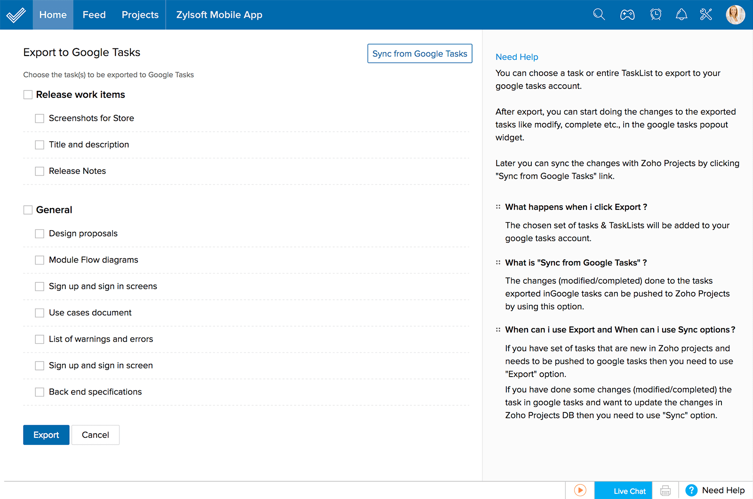Click the user profile avatar
Image resolution: width=753 pixels, height=499 pixels.
[x=735, y=15]
